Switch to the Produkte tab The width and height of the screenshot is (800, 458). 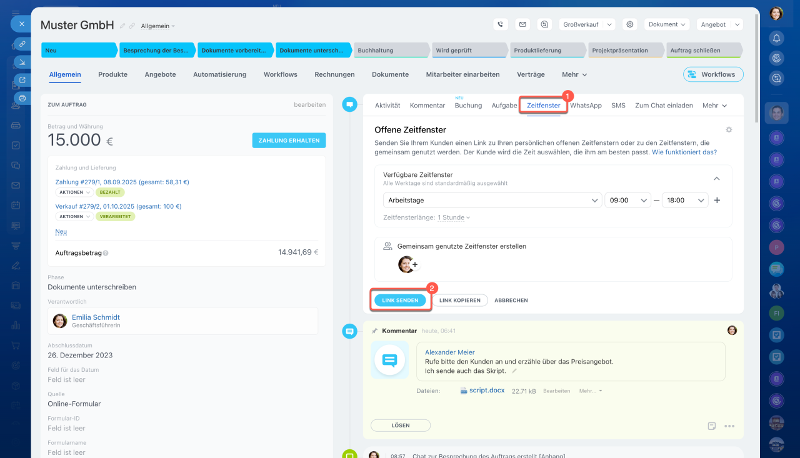point(112,74)
